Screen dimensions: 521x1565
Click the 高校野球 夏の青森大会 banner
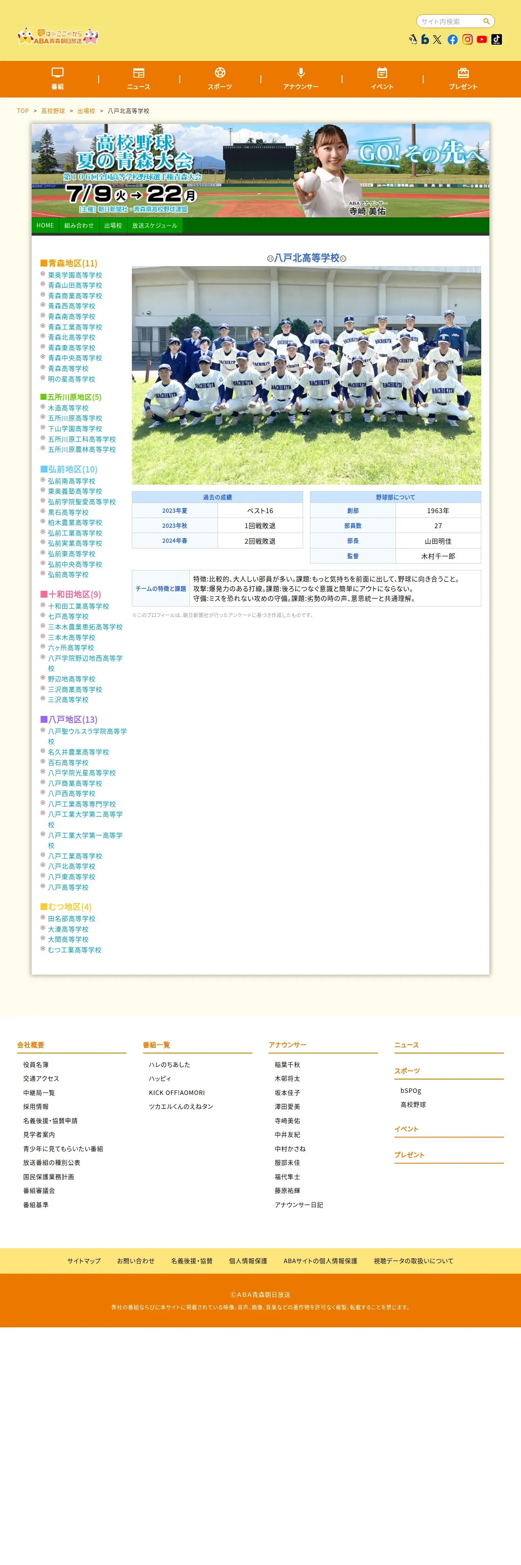(x=260, y=171)
